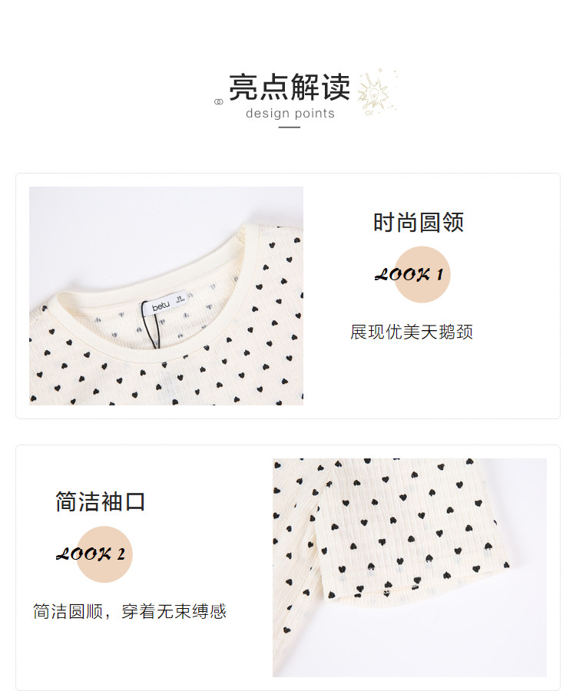The image size is (576, 691).
Task: Click the short gray divider under design points
Action: click(x=289, y=127)
